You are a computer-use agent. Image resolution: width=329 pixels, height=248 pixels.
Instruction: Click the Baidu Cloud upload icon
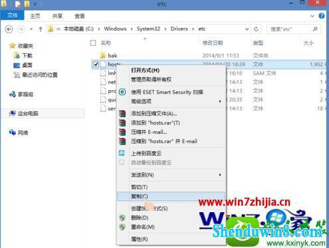pos(122,153)
